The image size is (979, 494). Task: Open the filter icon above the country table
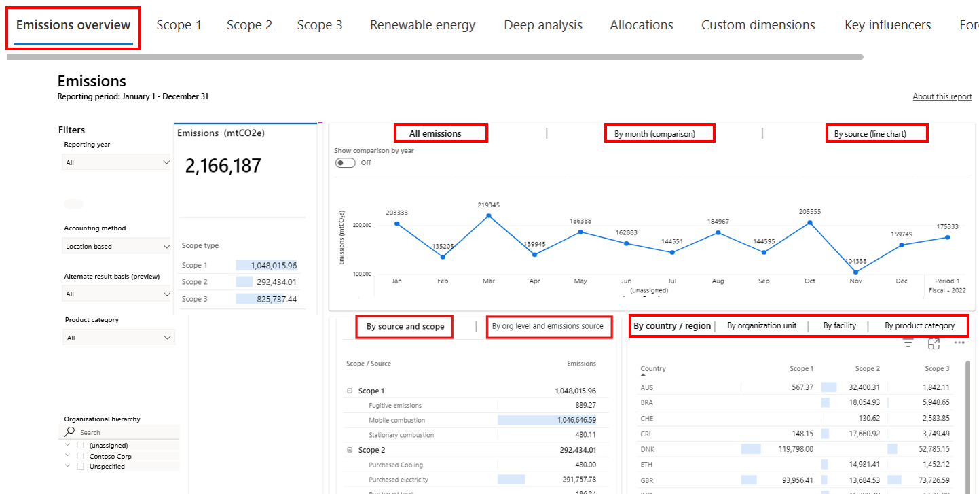tap(908, 344)
